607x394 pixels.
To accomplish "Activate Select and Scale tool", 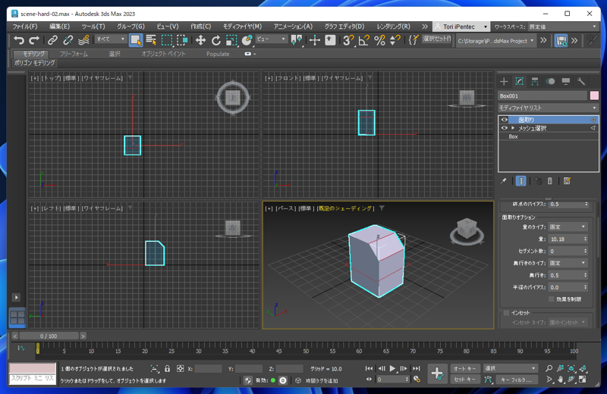I will [x=231, y=40].
